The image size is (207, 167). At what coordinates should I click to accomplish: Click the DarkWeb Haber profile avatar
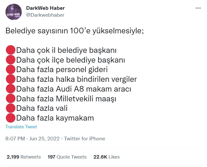13,12
